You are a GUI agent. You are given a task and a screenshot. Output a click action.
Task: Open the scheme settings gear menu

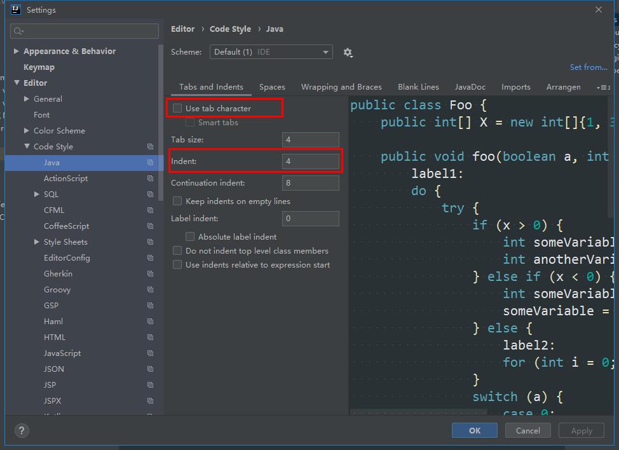coord(348,53)
